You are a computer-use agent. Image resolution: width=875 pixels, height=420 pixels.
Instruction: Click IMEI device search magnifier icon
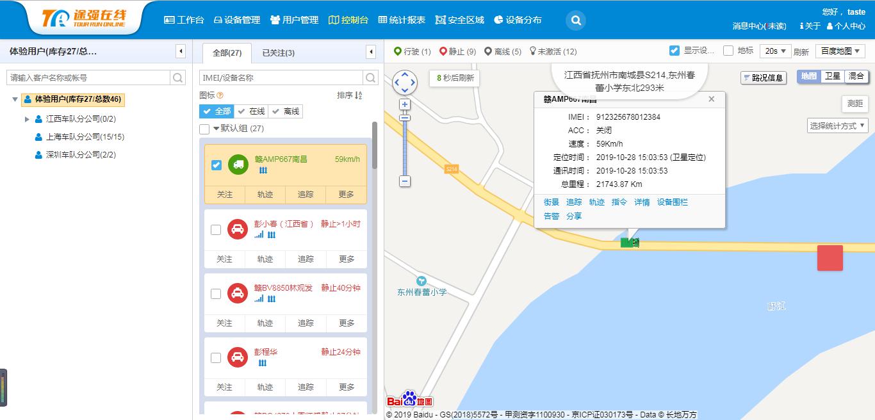click(x=370, y=77)
